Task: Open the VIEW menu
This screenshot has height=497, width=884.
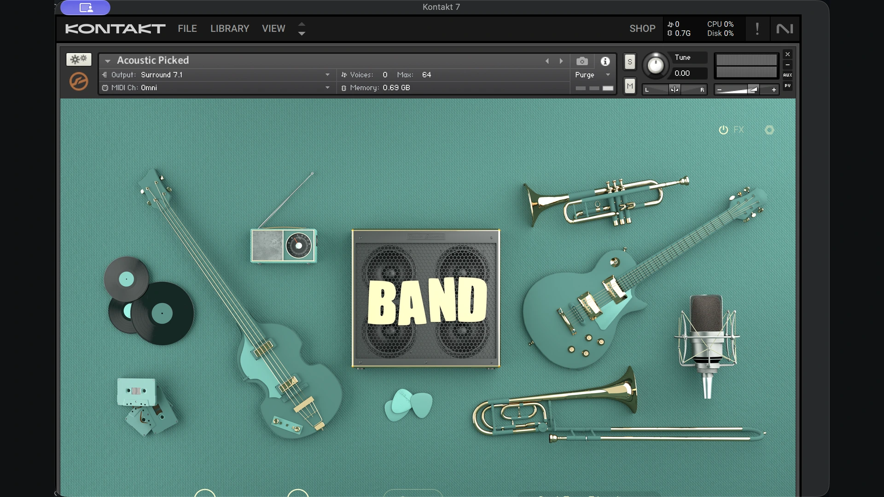Action: coord(273,29)
